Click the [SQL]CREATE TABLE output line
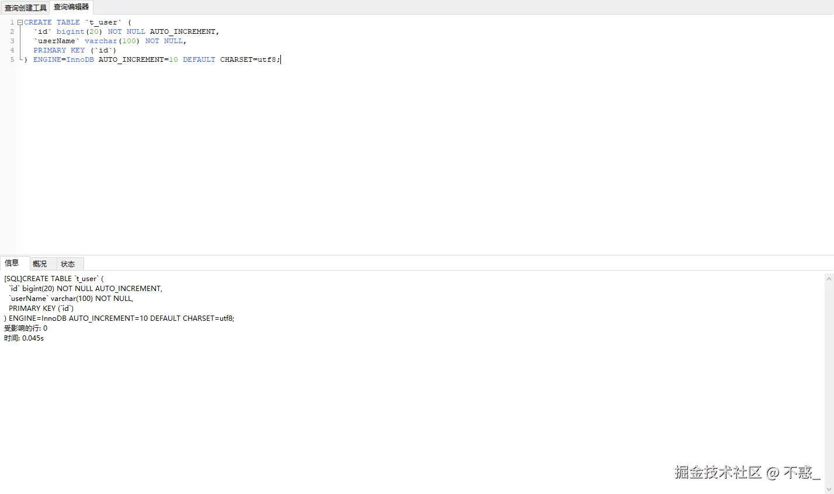 (54, 279)
